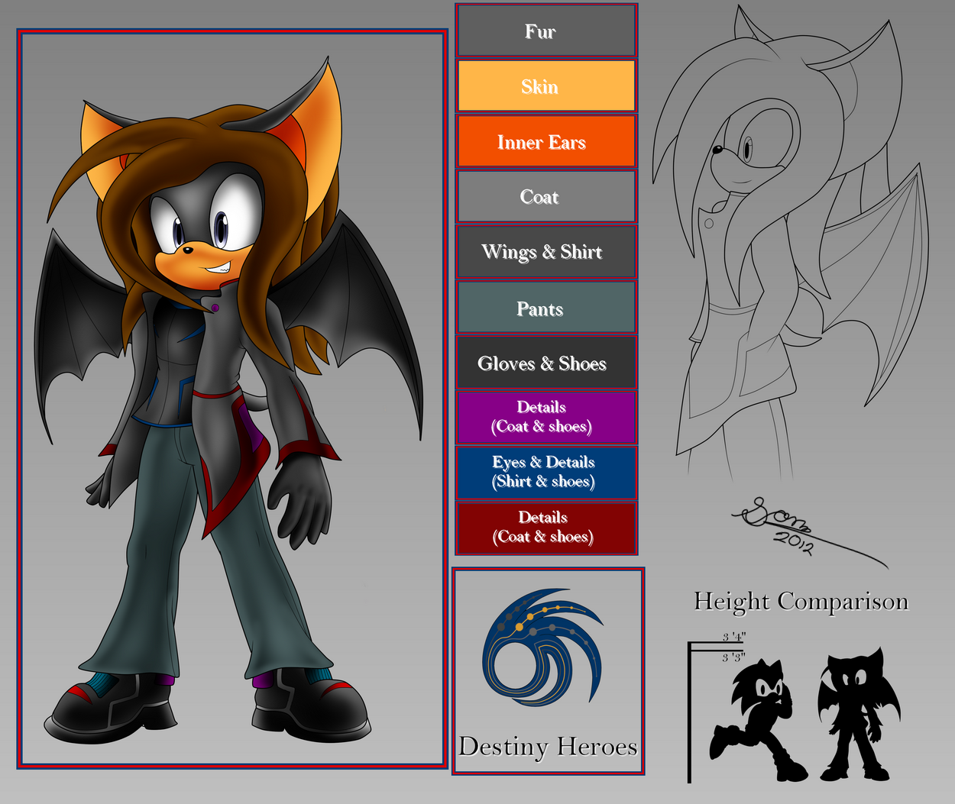955x804 pixels.
Task: Pick the Pants color swatch
Action: point(546,308)
